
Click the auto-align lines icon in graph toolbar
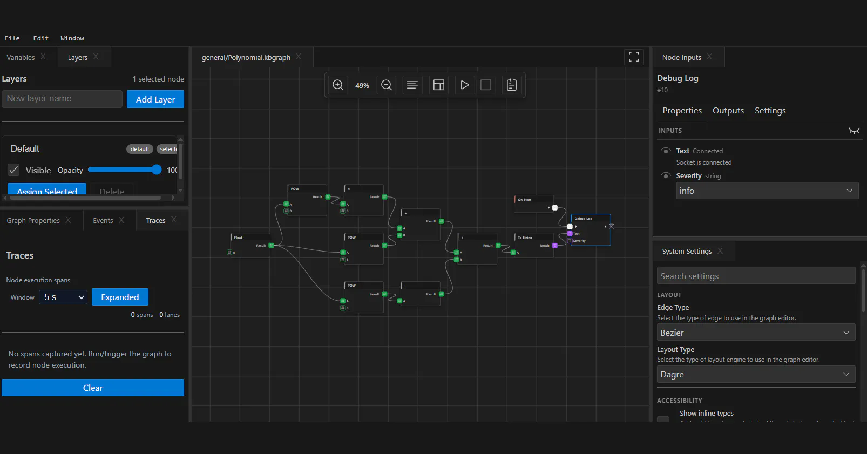click(x=412, y=85)
